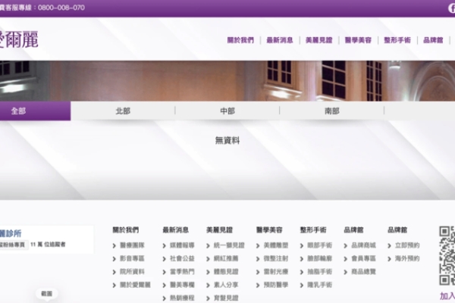Open the 育髮見證 footer link
Screen dimensions: 455x303
[x=226, y=298]
